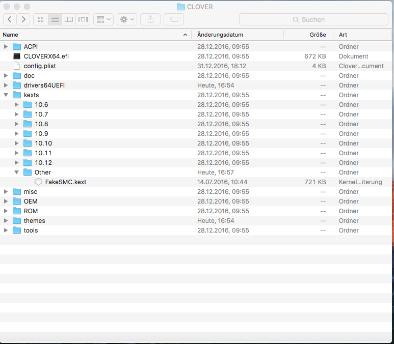Screen dimensions: 394x344
Task: Expand the 10.9 folder
Action: tap(17, 133)
